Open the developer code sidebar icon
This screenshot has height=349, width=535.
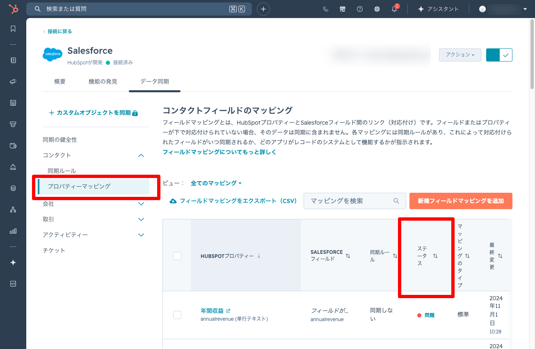pos(13,284)
